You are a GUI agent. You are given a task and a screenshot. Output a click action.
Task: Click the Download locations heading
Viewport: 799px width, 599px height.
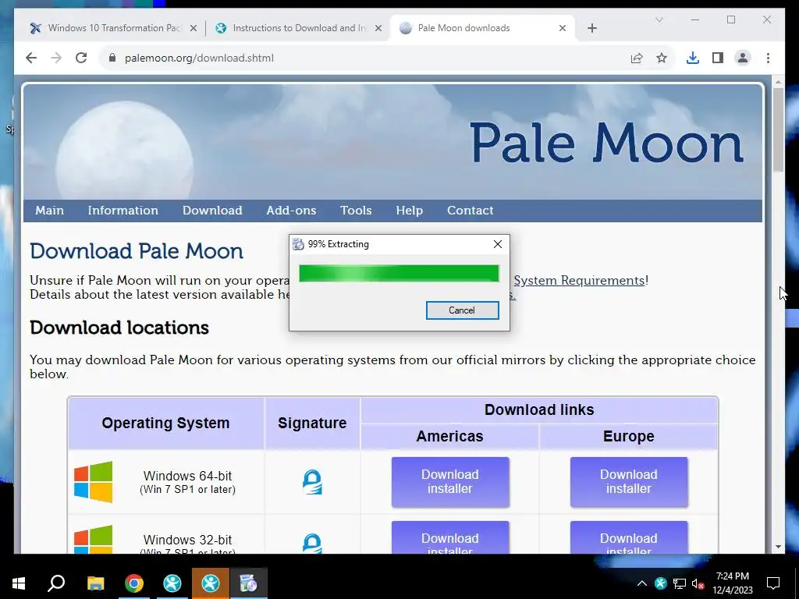pyautogui.click(x=119, y=328)
